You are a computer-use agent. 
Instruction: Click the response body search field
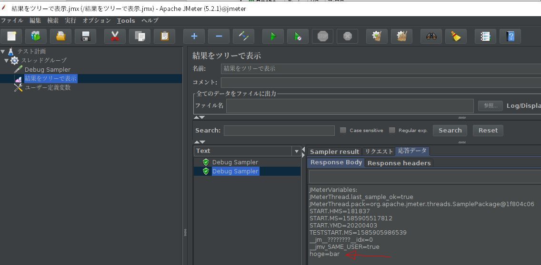(425, 177)
